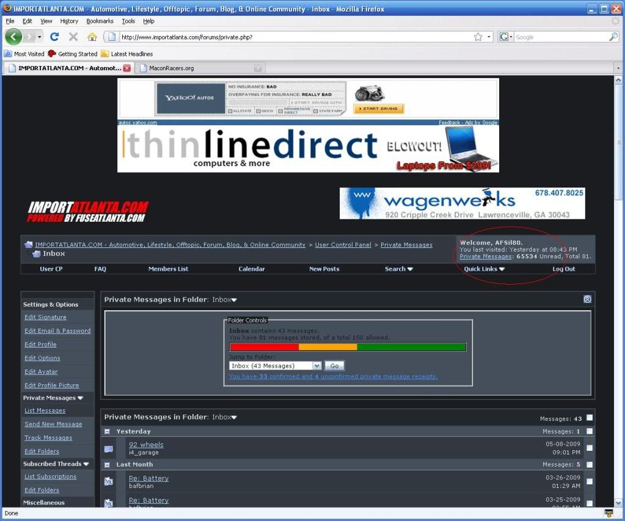The width and height of the screenshot is (625, 521).
Task: Bookmark page with the star icon
Action: point(478,37)
